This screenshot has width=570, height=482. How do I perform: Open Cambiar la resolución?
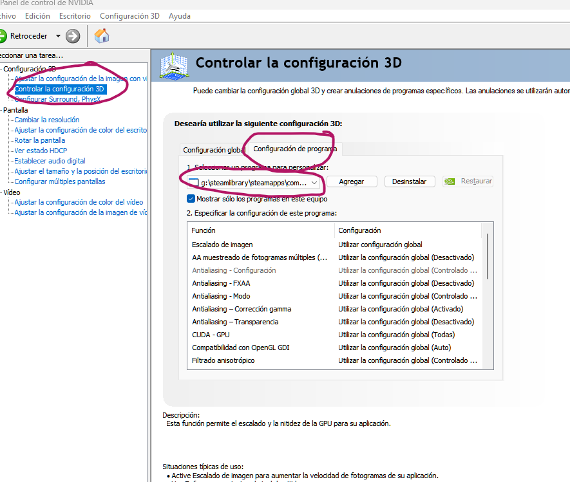(x=47, y=120)
